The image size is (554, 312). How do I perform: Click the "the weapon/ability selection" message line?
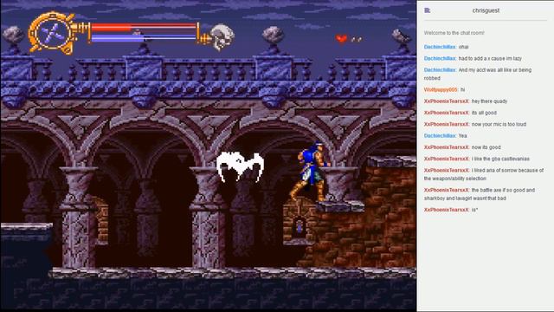coord(455,179)
